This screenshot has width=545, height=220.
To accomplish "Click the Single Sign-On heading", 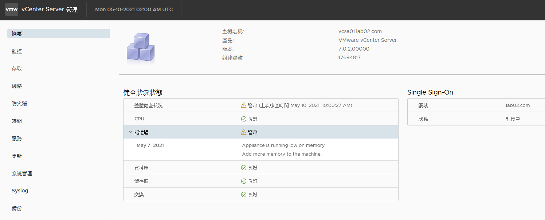I will point(430,92).
